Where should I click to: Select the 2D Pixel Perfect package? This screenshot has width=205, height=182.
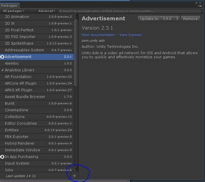click(x=37, y=30)
